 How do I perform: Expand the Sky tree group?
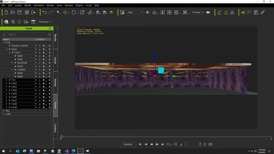tap(3, 111)
